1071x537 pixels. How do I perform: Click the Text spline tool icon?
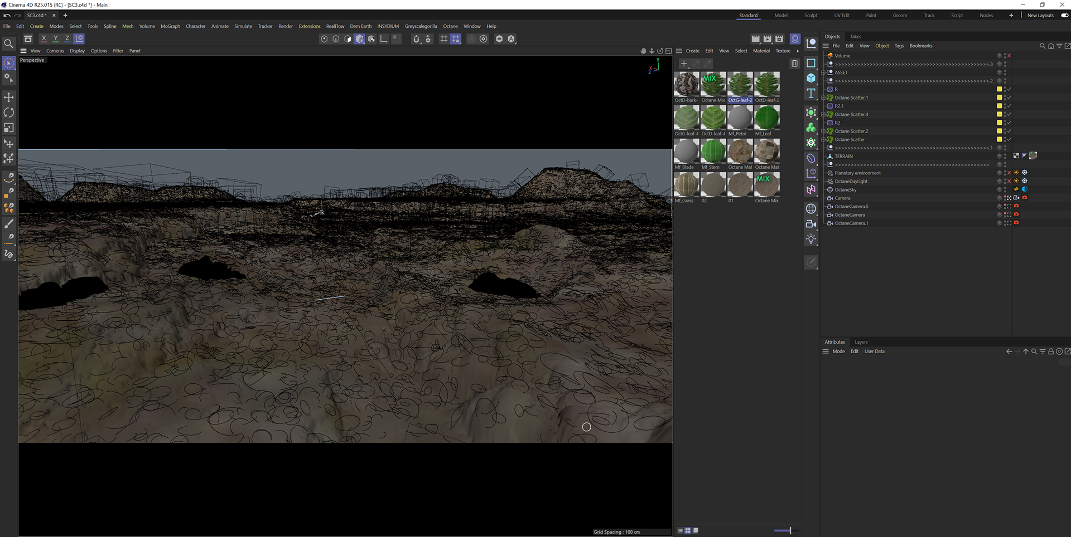click(x=811, y=93)
